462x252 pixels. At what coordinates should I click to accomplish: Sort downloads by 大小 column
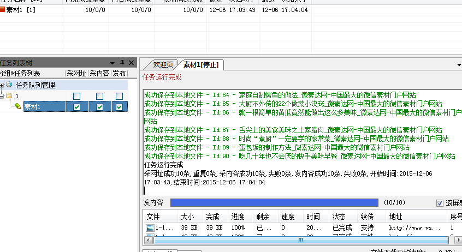190,217
